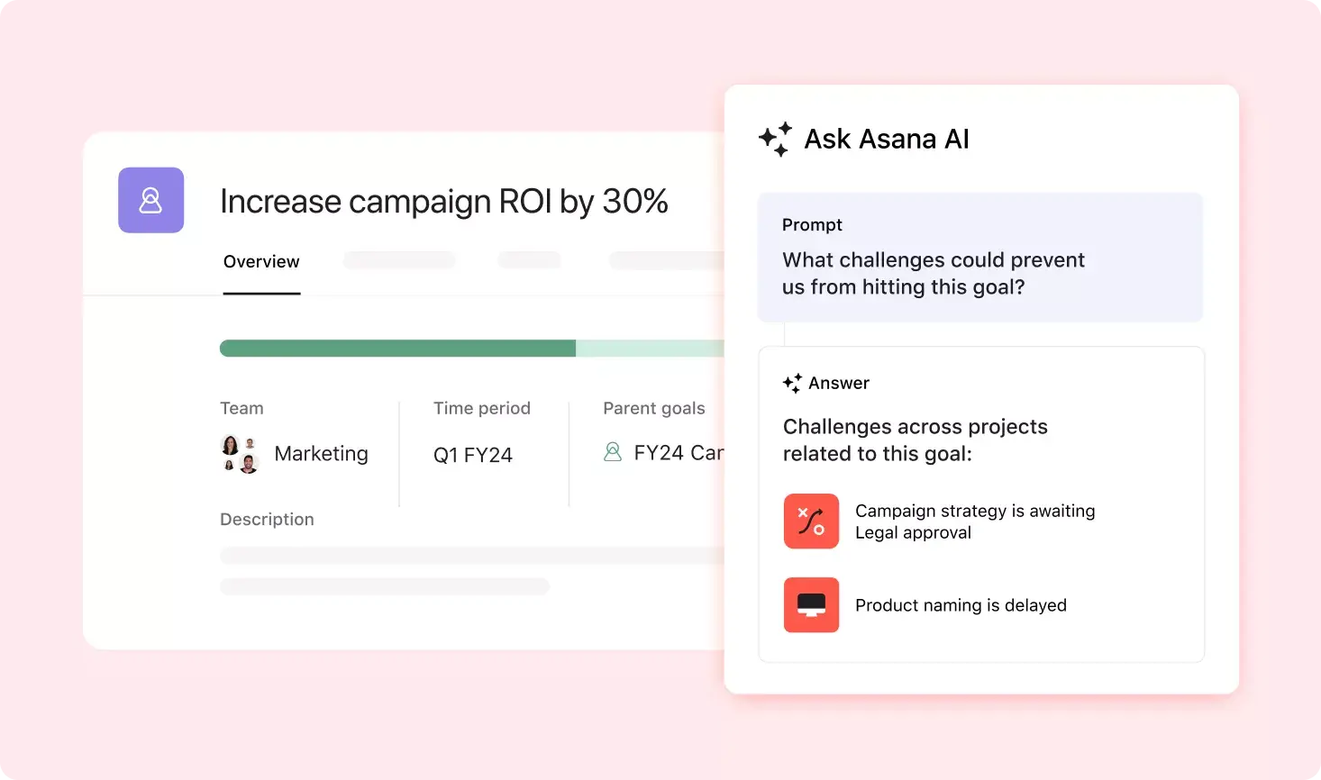The image size is (1321, 780).
Task: Open the Campaign strategy project icon
Action: 810,521
